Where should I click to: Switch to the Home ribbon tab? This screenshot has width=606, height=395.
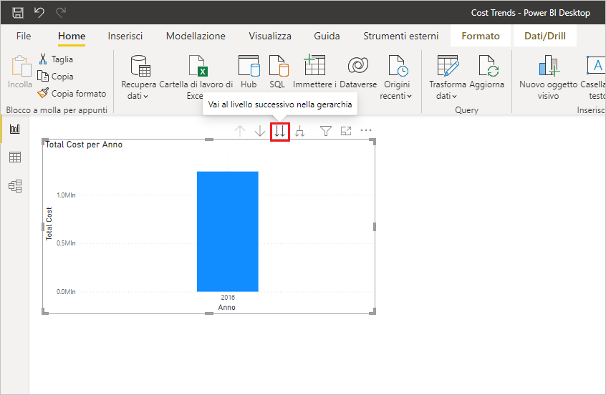tap(72, 36)
